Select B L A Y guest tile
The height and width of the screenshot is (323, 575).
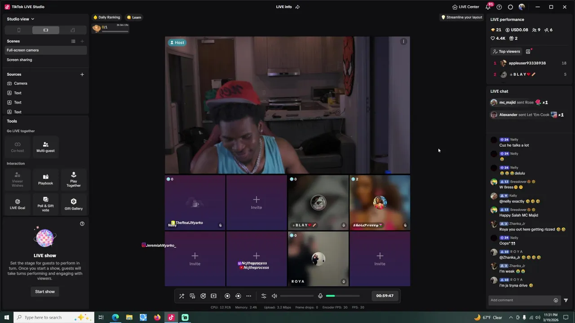(318, 202)
